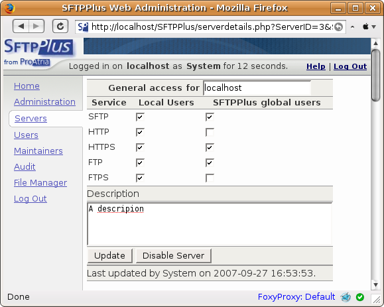
Task: Click the scrollbar down arrow
Action: [375, 284]
